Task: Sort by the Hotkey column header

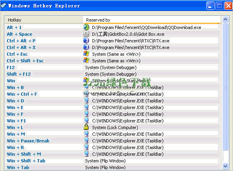Action: pos(43,20)
